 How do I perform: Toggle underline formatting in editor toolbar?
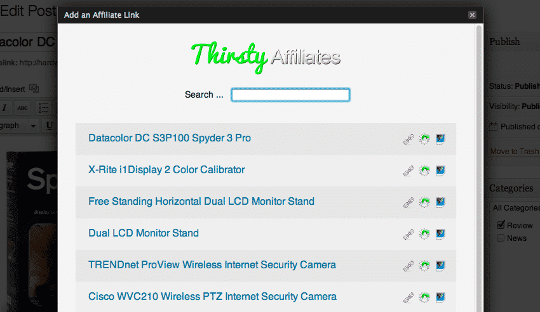50,126
